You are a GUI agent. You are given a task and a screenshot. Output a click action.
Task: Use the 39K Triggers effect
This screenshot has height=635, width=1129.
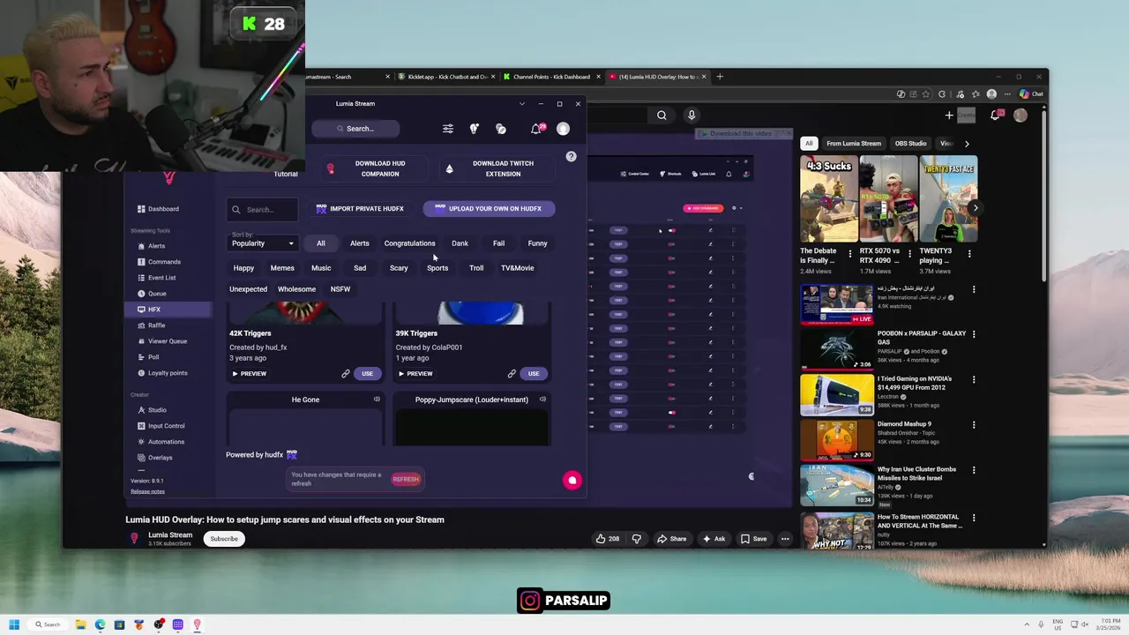click(533, 374)
